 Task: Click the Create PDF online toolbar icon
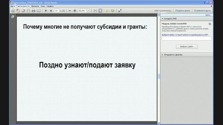click(x=18, y=11)
